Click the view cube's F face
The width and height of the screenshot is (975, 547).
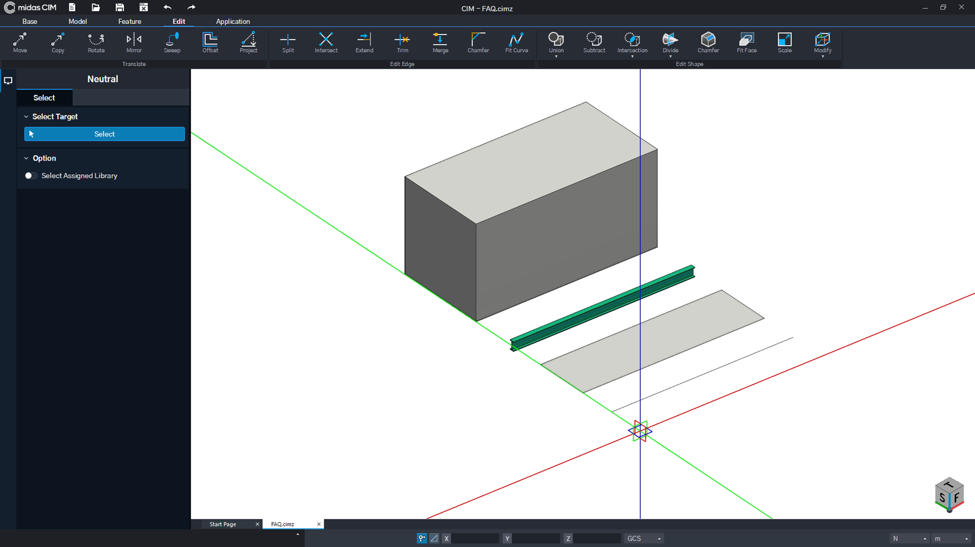(956, 498)
